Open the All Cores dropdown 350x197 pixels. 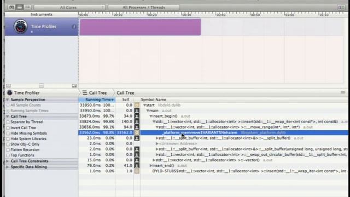pos(69,7)
